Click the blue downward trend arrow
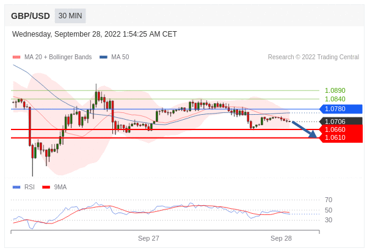 pos(304,129)
